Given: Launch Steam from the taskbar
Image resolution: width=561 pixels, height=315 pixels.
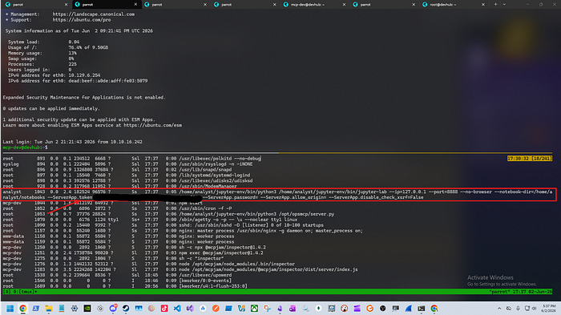Looking at the screenshot, I should pyautogui.click(x=126, y=309).
